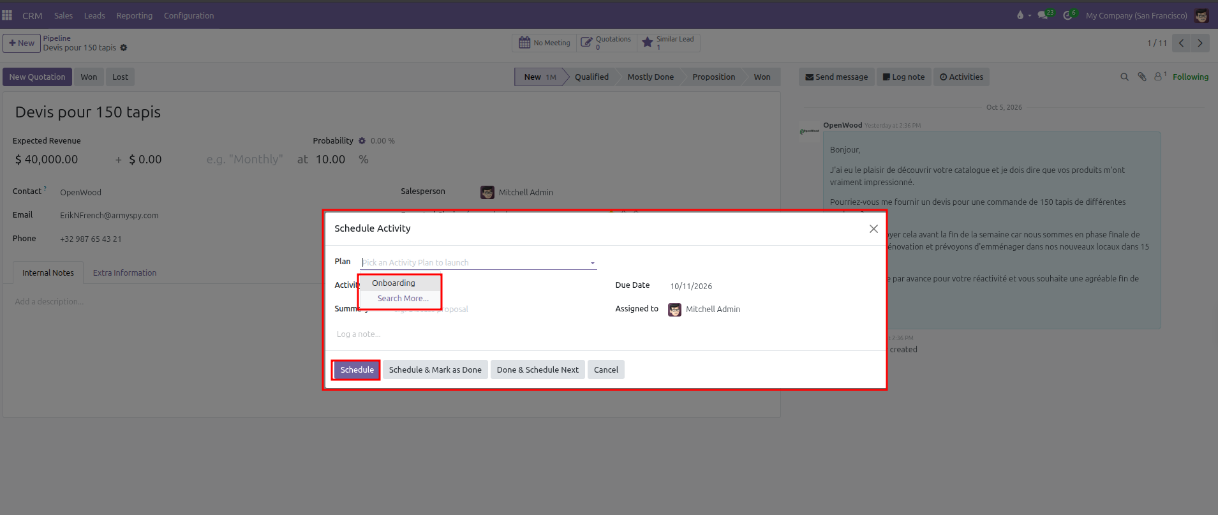Click Done & Schedule Next
This screenshot has height=515, width=1218.
tap(537, 370)
